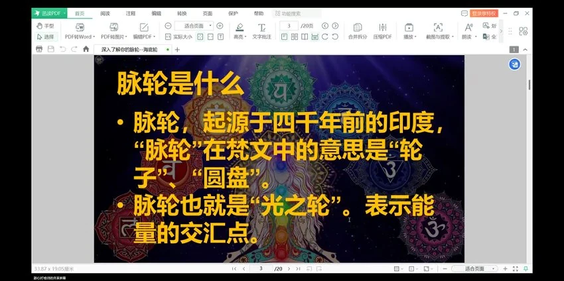564x281 pixels.
Task: Add a new tab with plus button
Action: [x=177, y=50]
